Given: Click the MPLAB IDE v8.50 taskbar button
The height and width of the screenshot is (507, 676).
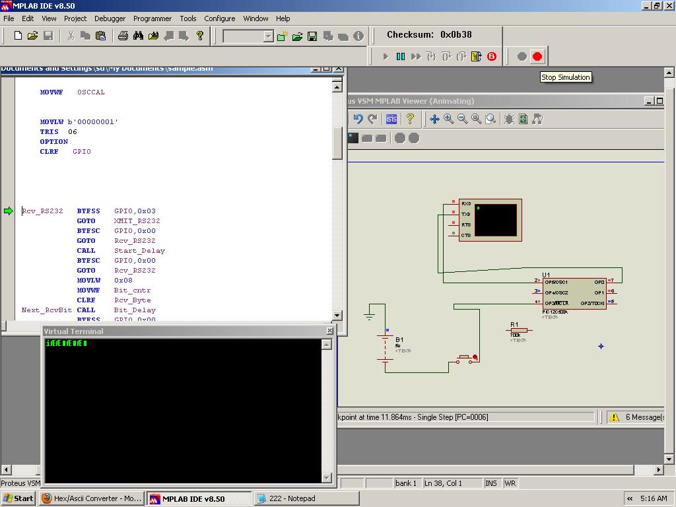Looking at the screenshot, I should (x=199, y=499).
